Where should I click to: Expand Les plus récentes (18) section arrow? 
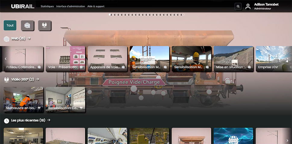click(x=49, y=120)
